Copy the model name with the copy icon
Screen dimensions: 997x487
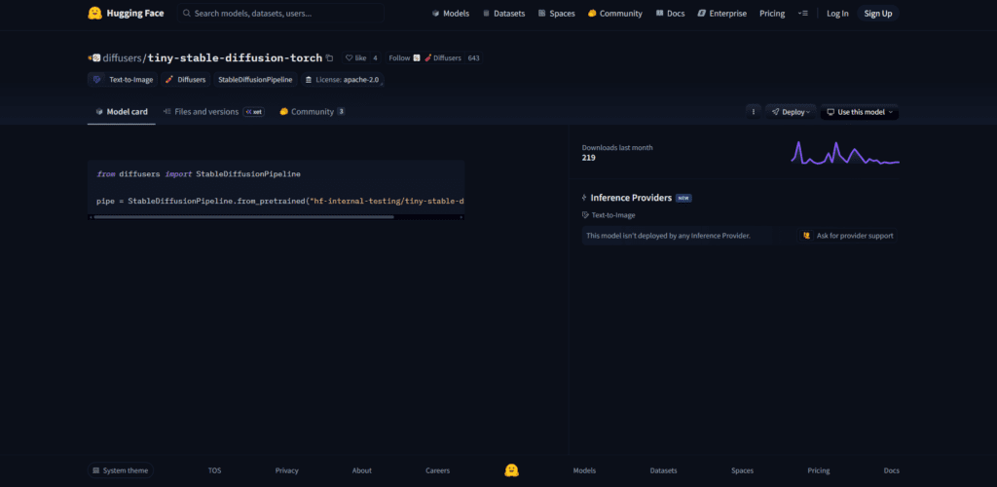tap(329, 57)
